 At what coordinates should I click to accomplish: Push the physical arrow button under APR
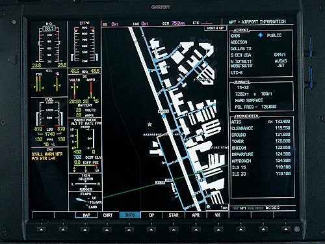point(196,230)
